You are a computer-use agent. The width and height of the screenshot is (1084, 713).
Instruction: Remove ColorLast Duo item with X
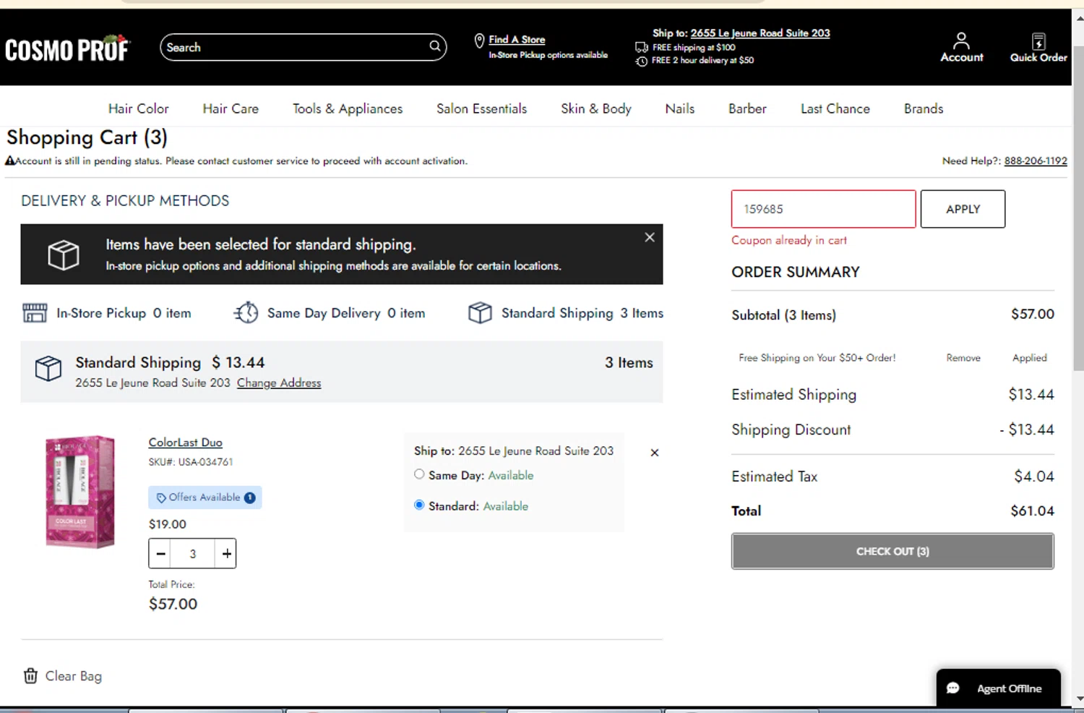point(655,453)
